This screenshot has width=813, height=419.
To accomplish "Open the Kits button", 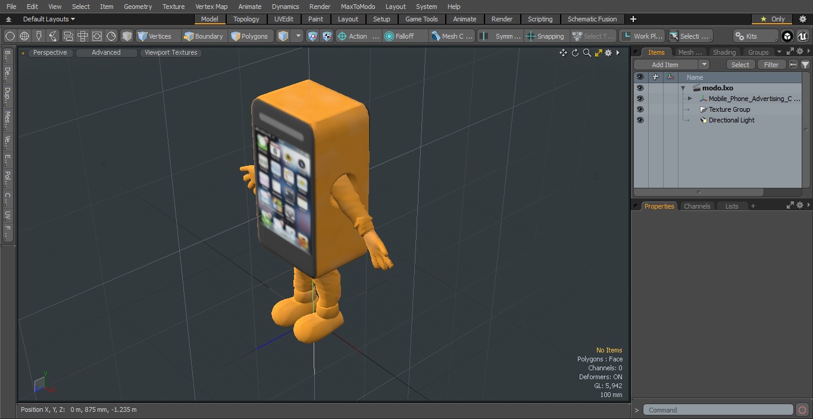I will point(755,36).
